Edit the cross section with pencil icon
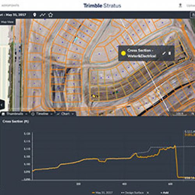The image size is (195, 195). [x=164, y=53]
